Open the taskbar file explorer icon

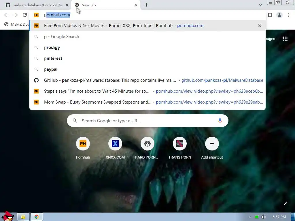pos(23,217)
